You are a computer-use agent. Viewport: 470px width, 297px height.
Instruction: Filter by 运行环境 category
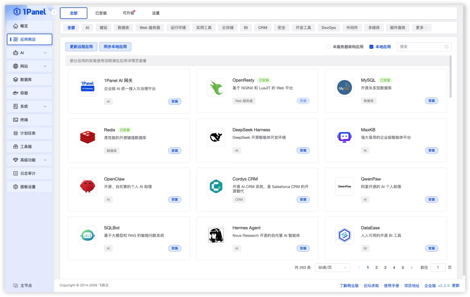[x=178, y=27]
